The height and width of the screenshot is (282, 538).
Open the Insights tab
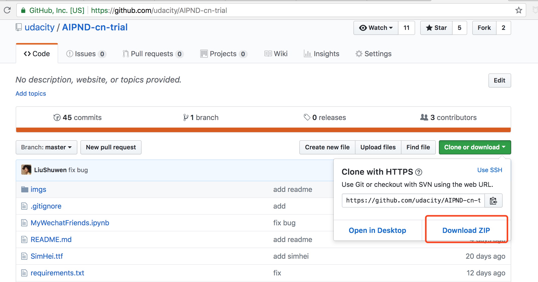322,54
